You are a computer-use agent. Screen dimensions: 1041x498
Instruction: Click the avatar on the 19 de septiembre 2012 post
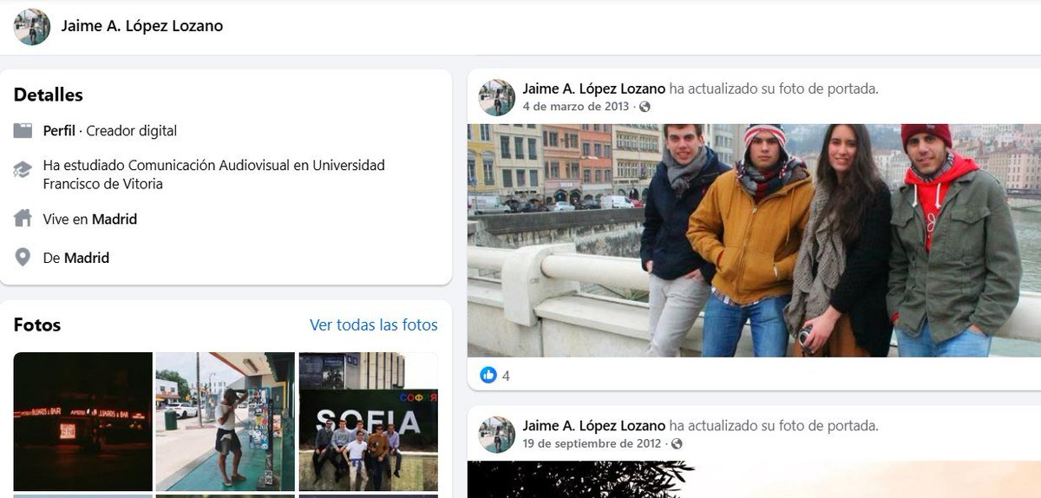click(497, 435)
